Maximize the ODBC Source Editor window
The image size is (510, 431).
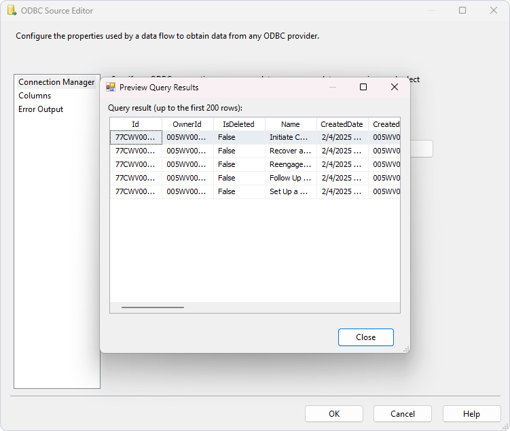tap(462, 11)
